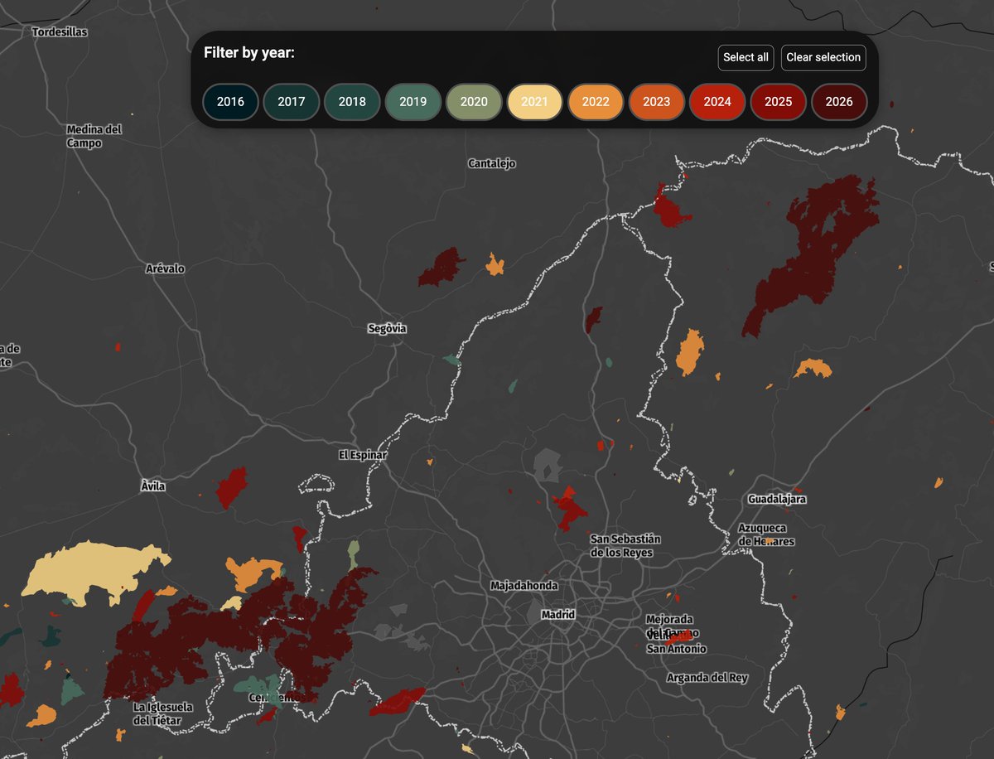
Task: Toggle the 2024 year filter
Action: [x=717, y=102]
